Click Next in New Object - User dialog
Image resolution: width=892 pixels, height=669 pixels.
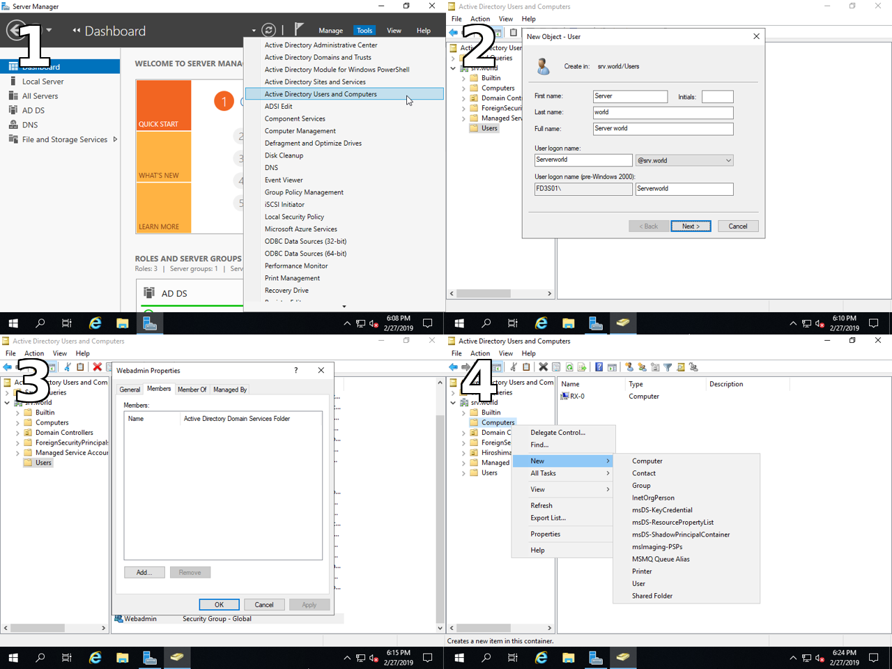[x=690, y=226]
